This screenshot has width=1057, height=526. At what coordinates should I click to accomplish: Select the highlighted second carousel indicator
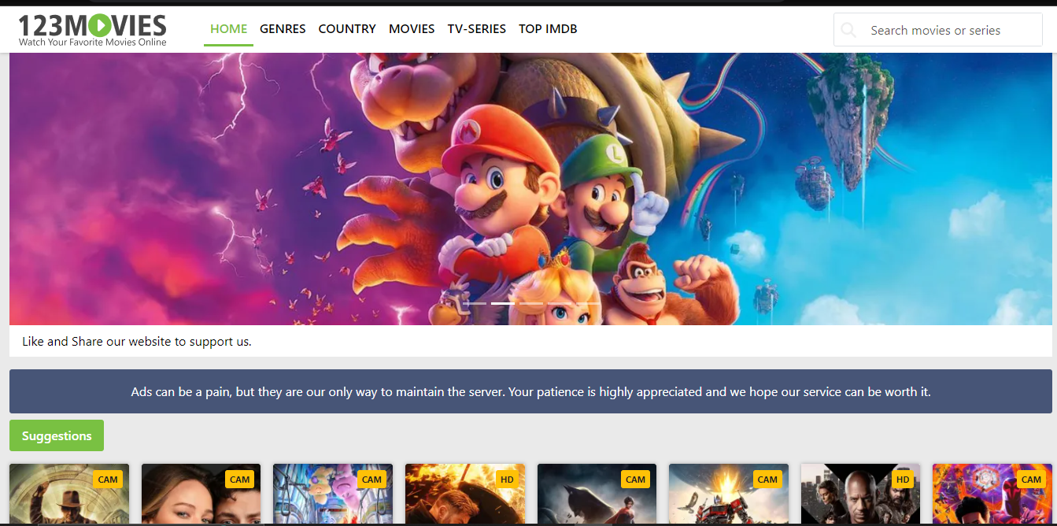coord(503,303)
